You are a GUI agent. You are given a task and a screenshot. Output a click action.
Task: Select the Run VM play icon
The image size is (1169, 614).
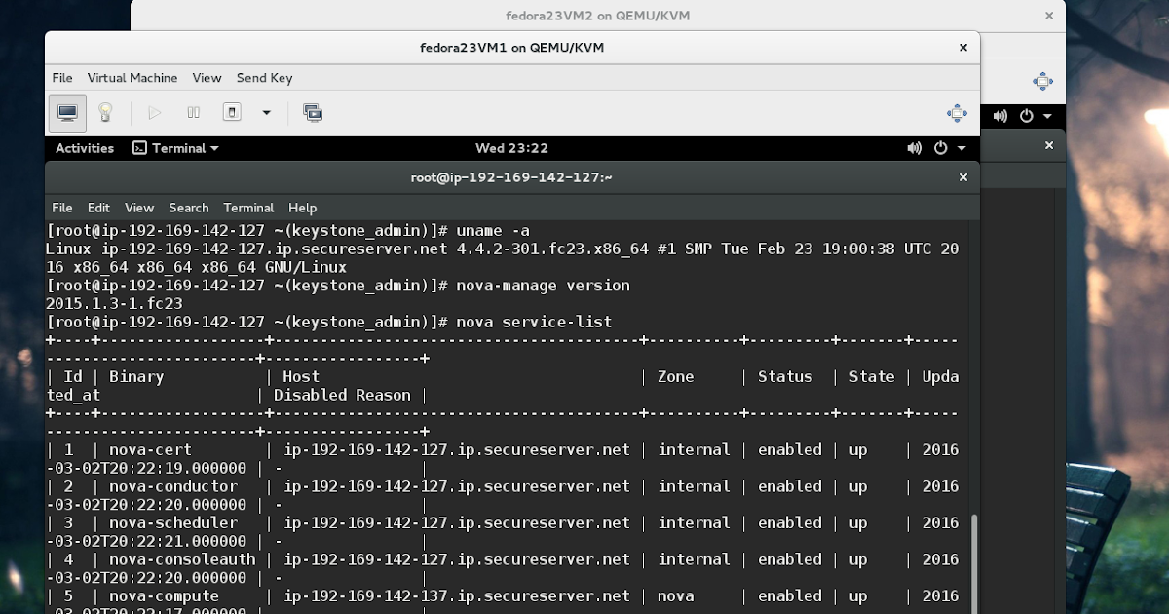(x=154, y=111)
